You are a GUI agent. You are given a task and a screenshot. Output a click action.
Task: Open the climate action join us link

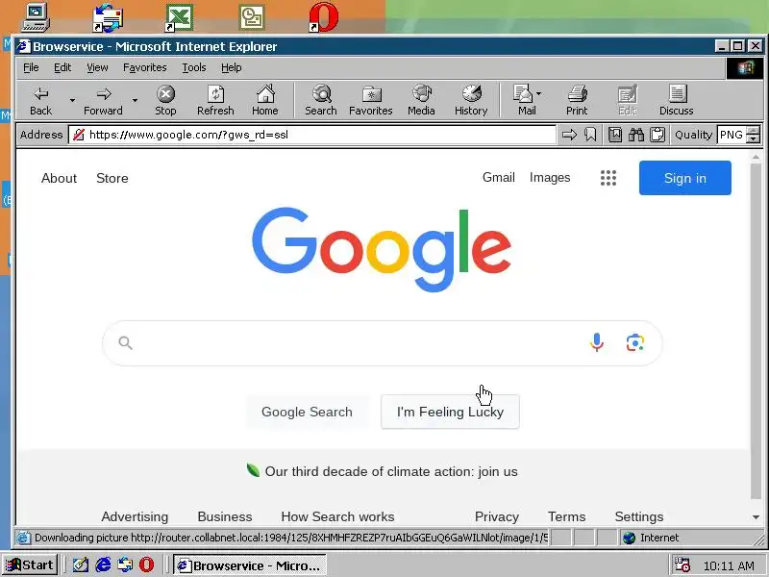[x=391, y=471]
